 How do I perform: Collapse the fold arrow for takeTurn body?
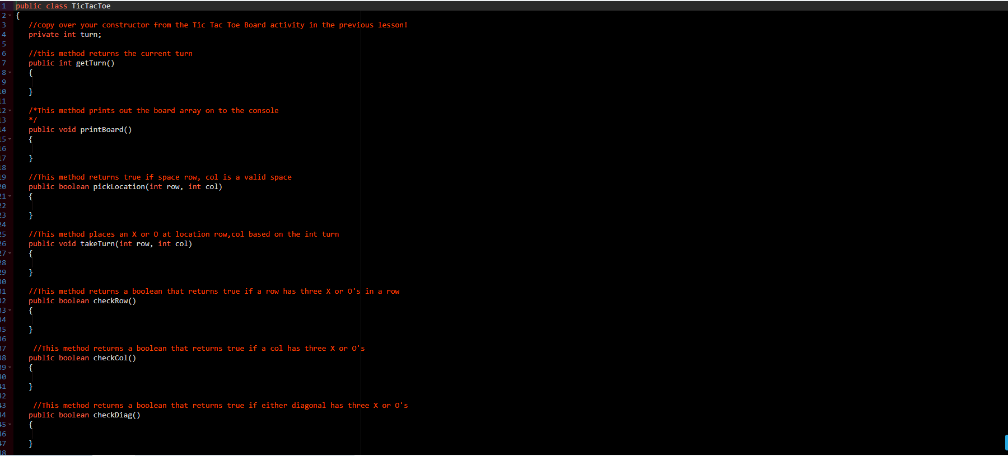tap(10, 253)
